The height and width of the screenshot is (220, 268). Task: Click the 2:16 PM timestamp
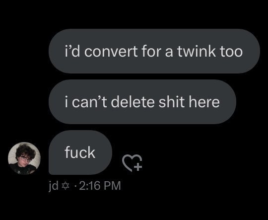click(100, 186)
